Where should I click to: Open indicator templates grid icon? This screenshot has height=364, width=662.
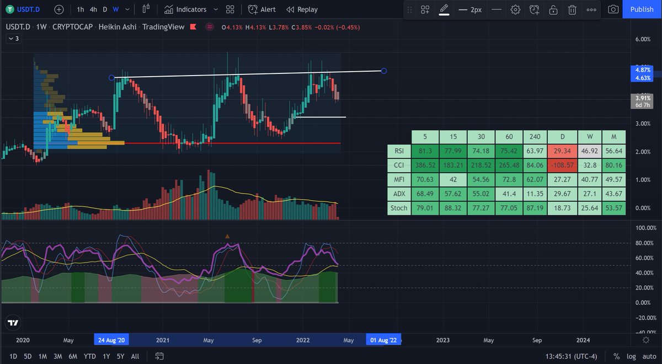(230, 9)
